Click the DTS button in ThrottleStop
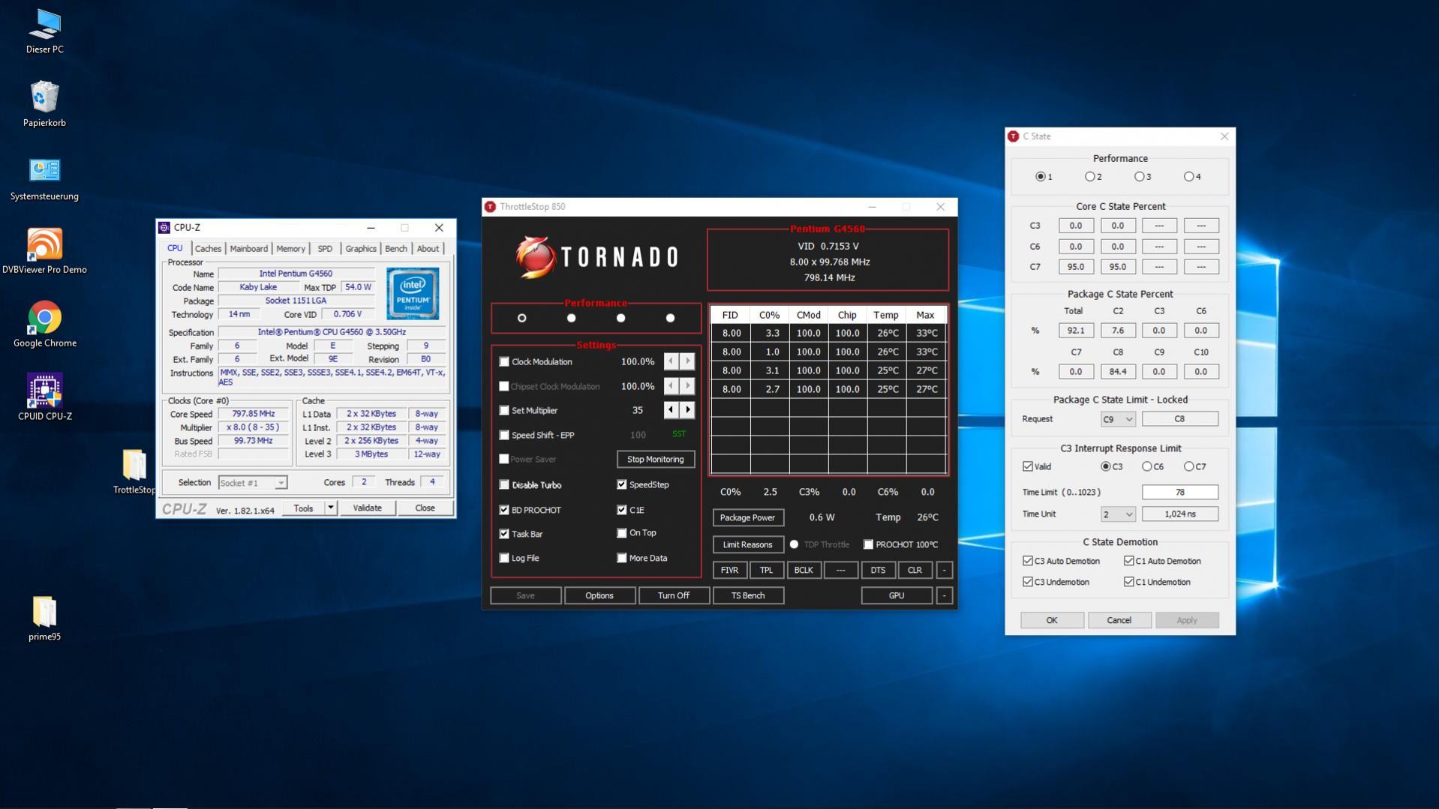Viewport: 1439px width, 809px height. [878, 571]
